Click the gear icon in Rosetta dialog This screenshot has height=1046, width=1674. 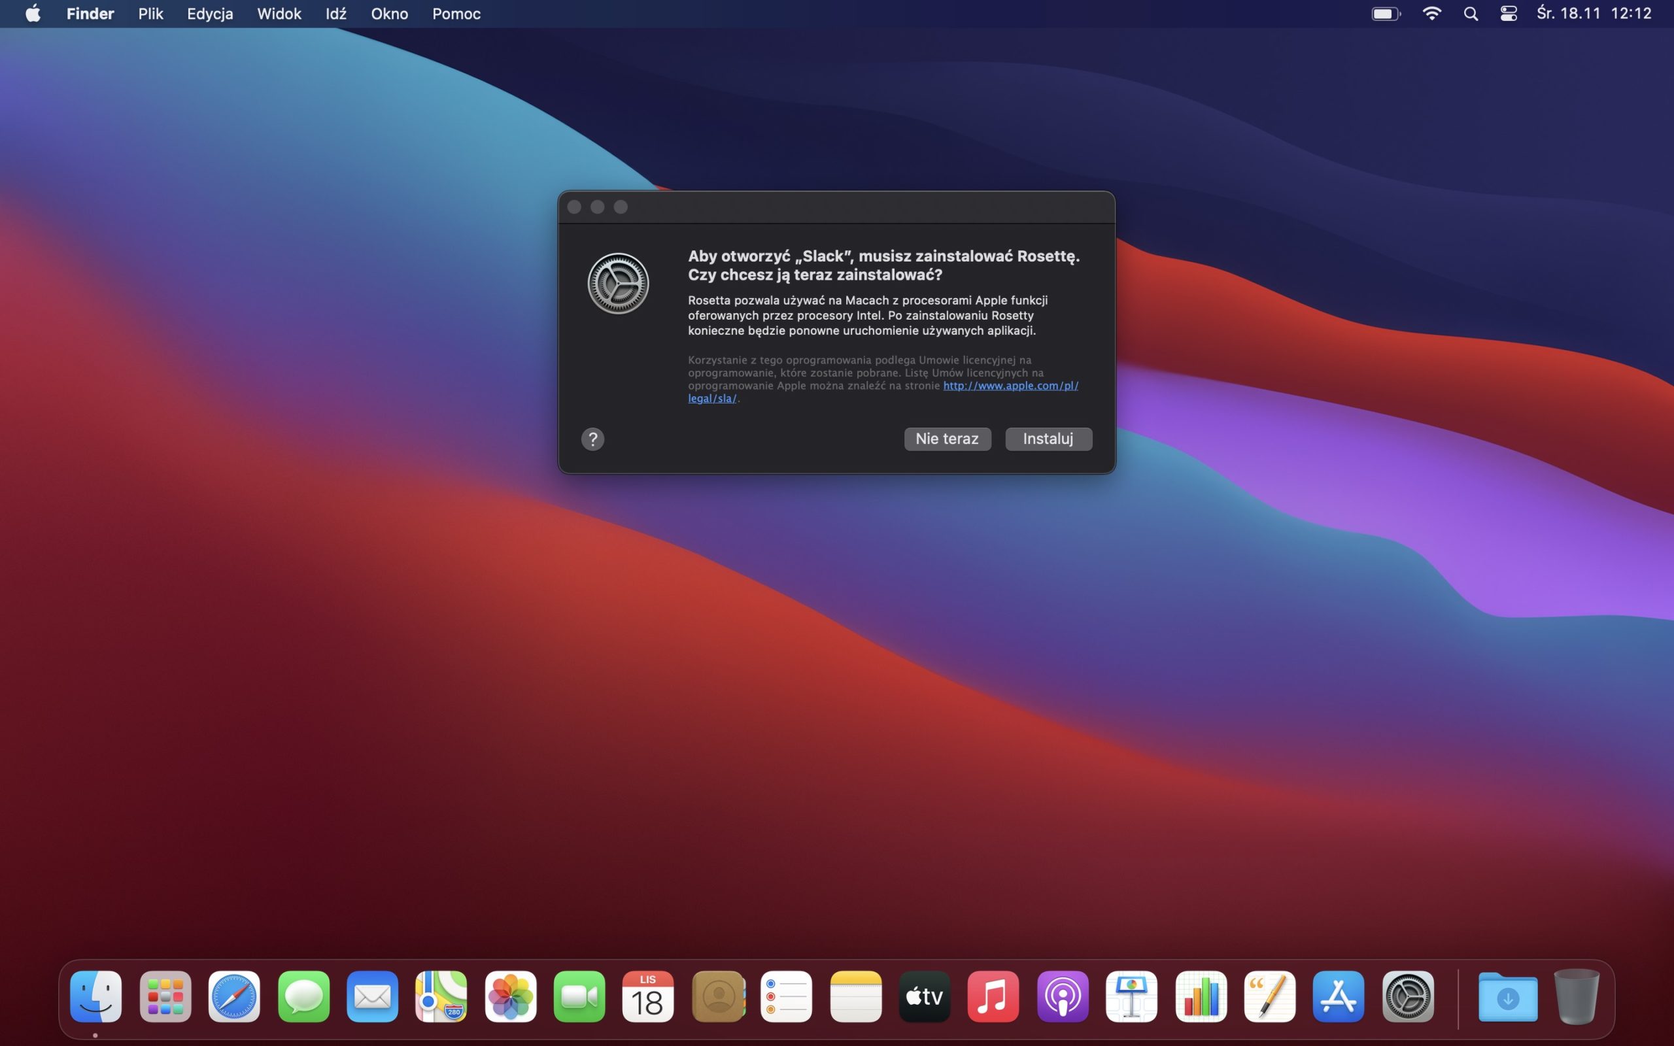click(618, 283)
